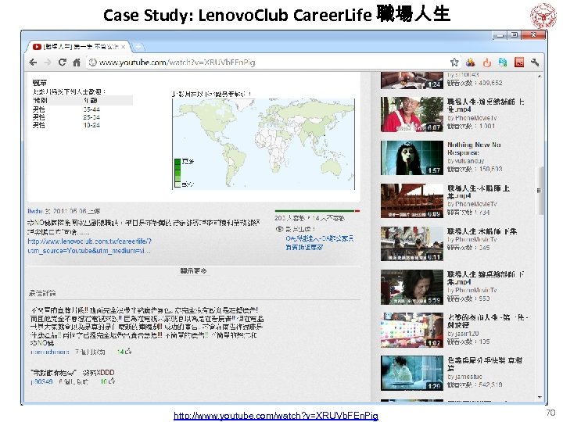Click the browser forward arrow
Image resolution: width=563 pixels, height=422 pixels.
[x=48, y=63]
